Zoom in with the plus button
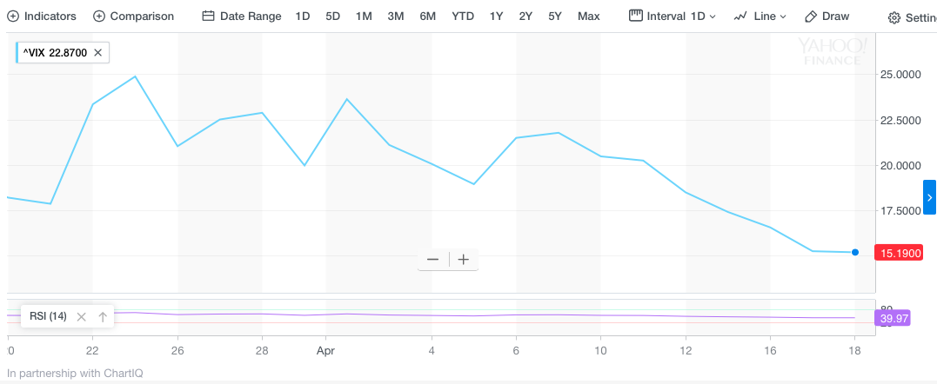Image resolution: width=937 pixels, height=384 pixels. pyautogui.click(x=464, y=260)
